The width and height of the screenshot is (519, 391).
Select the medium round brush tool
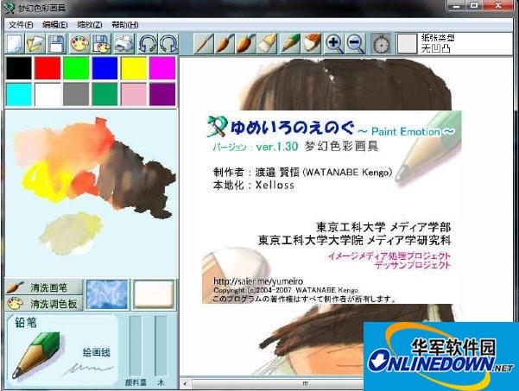click(225, 43)
